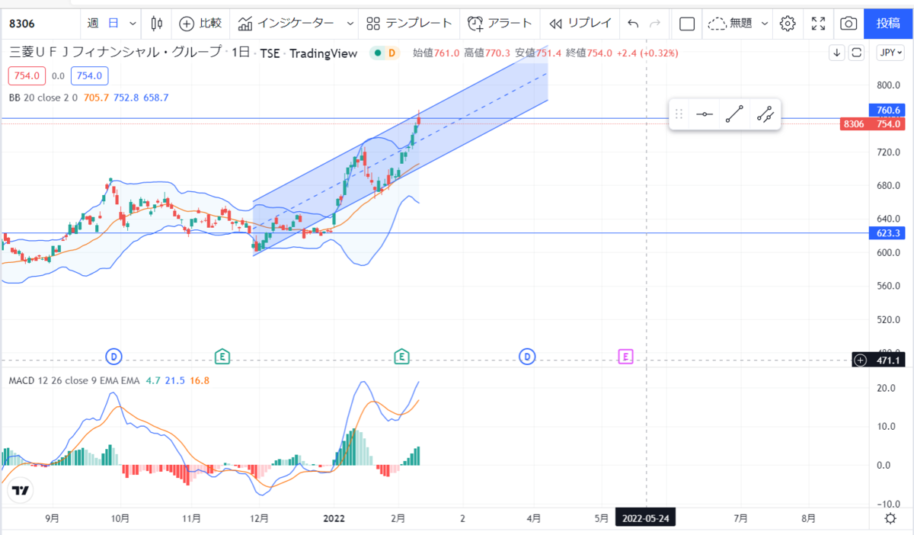Click the 2022-05-24 date label on time axis
Screen dimensions: 914x535
click(646, 518)
